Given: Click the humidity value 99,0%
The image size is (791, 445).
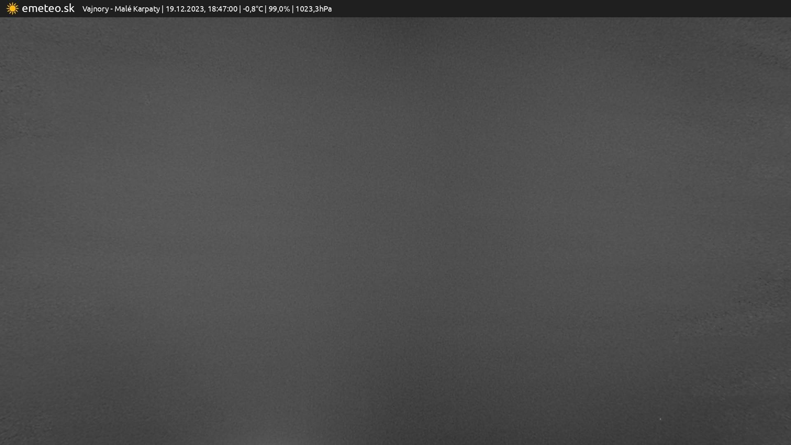Looking at the screenshot, I should 279,9.
